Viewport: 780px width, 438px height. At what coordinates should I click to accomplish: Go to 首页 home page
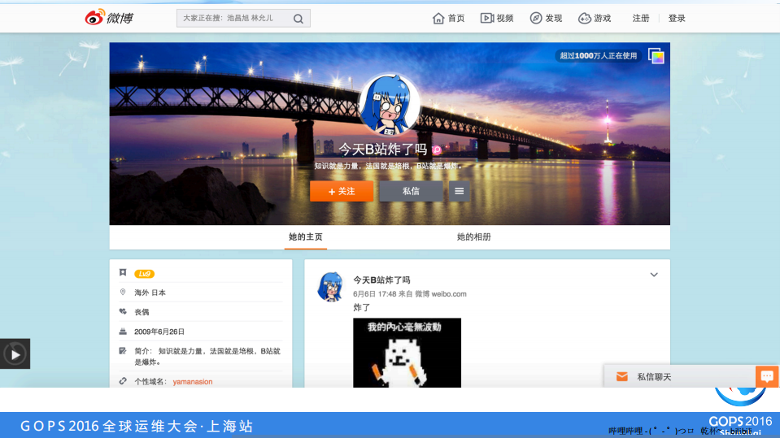point(448,18)
